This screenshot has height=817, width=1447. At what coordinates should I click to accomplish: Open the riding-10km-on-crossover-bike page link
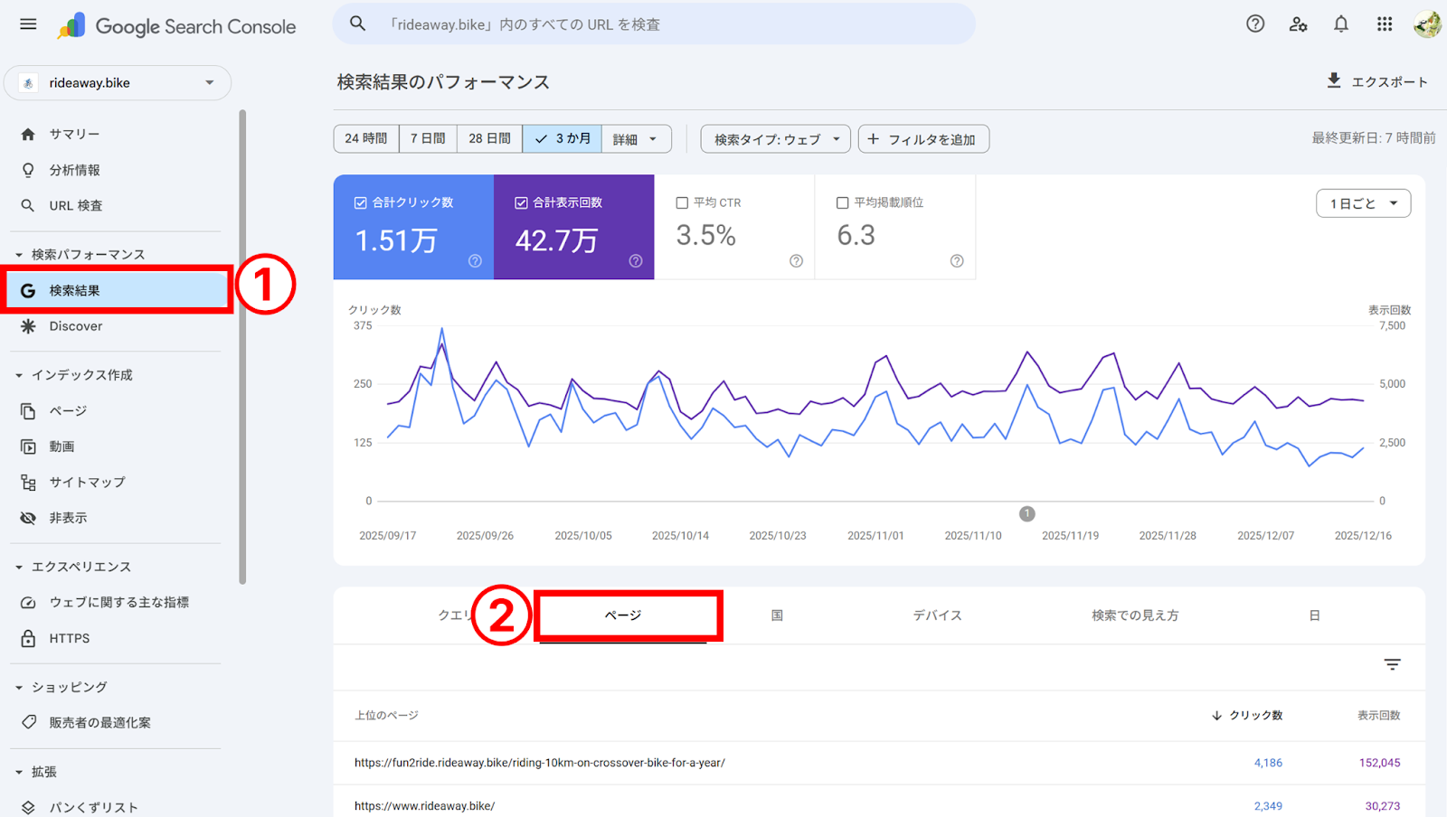point(540,762)
